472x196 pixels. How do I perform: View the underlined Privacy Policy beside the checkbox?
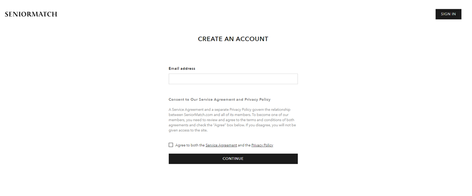click(262, 145)
